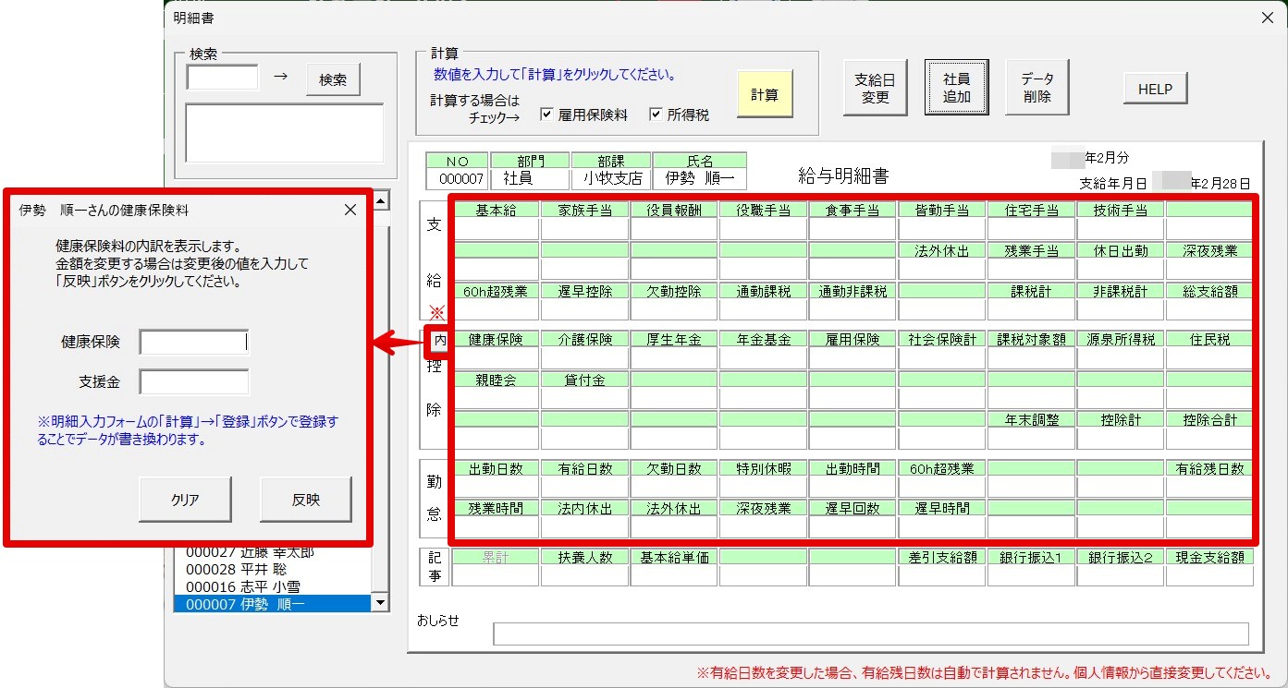Click the field under 控除合計
Viewport: 1288px width, 688px height.
click(1209, 438)
